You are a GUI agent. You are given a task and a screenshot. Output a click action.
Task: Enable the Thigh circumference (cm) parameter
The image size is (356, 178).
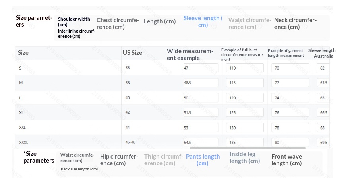tap(163, 160)
